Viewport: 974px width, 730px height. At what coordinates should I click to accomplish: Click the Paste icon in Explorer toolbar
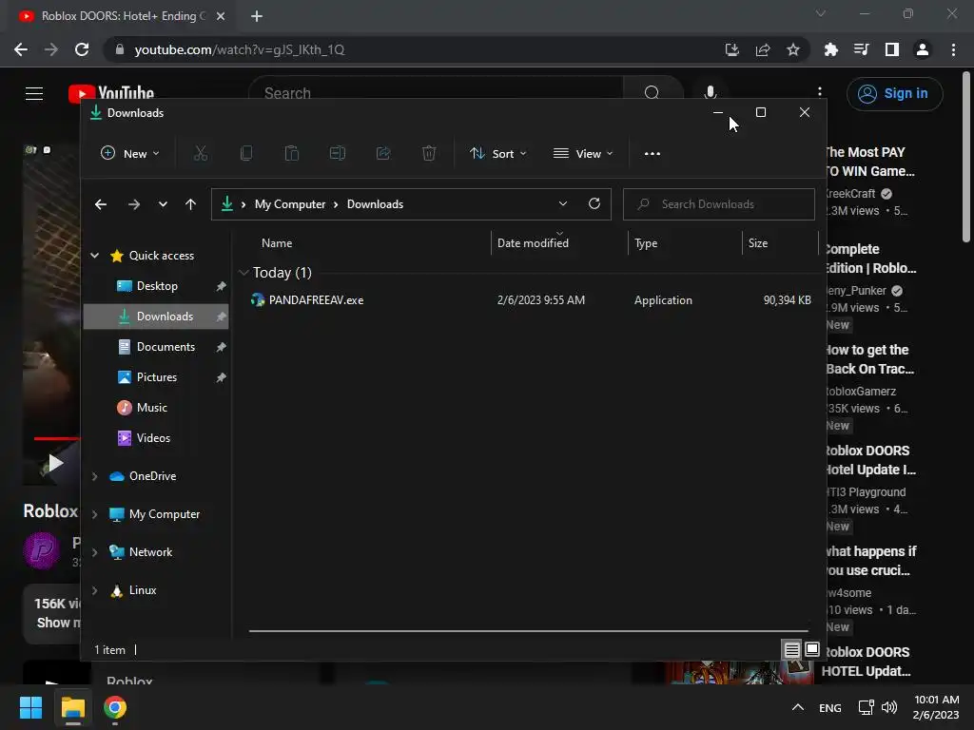point(291,153)
